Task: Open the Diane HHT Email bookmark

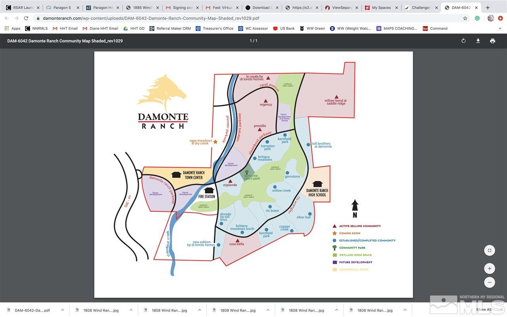Action: (x=101, y=29)
